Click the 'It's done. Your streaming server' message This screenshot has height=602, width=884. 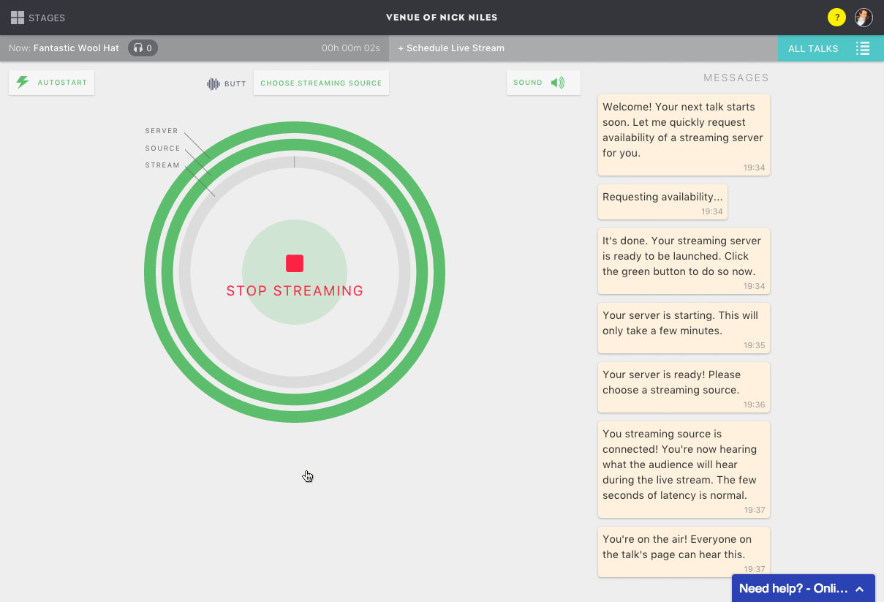click(x=684, y=261)
